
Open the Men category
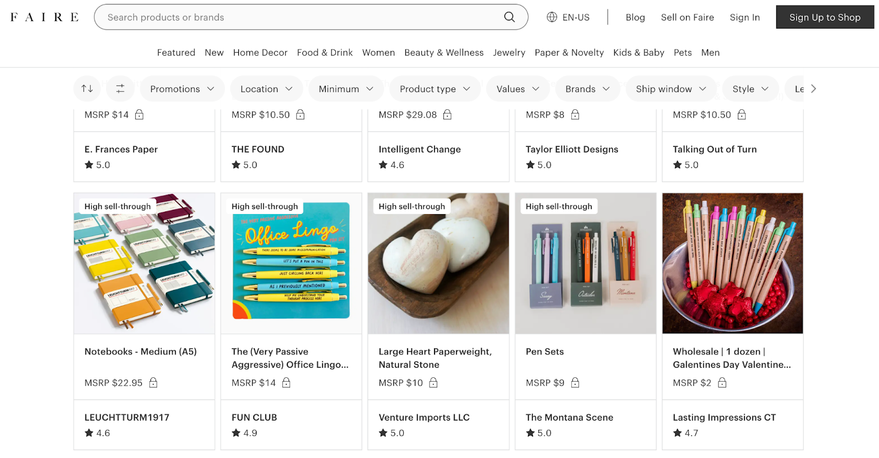coord(710,53)
